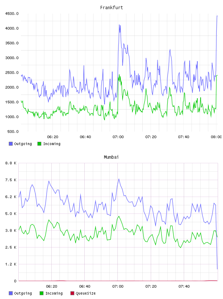Click the 07:00 time label on Frankfurt chart
Image resolution: width=223 pixels, height=299 pixels.
coord(118,137)
